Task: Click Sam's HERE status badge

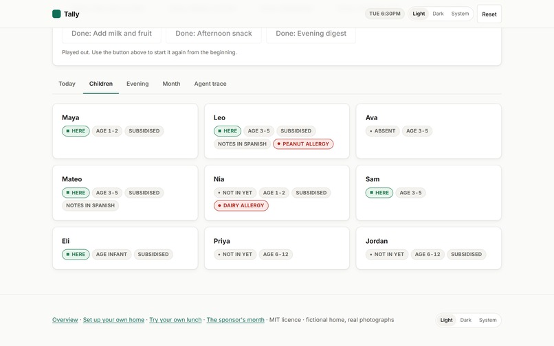Action: click(379, 193)
